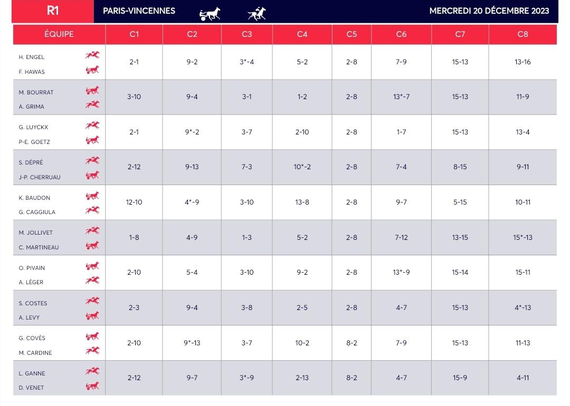Select the 13*-7 cell for M. BOURRAT

point(401,97)
